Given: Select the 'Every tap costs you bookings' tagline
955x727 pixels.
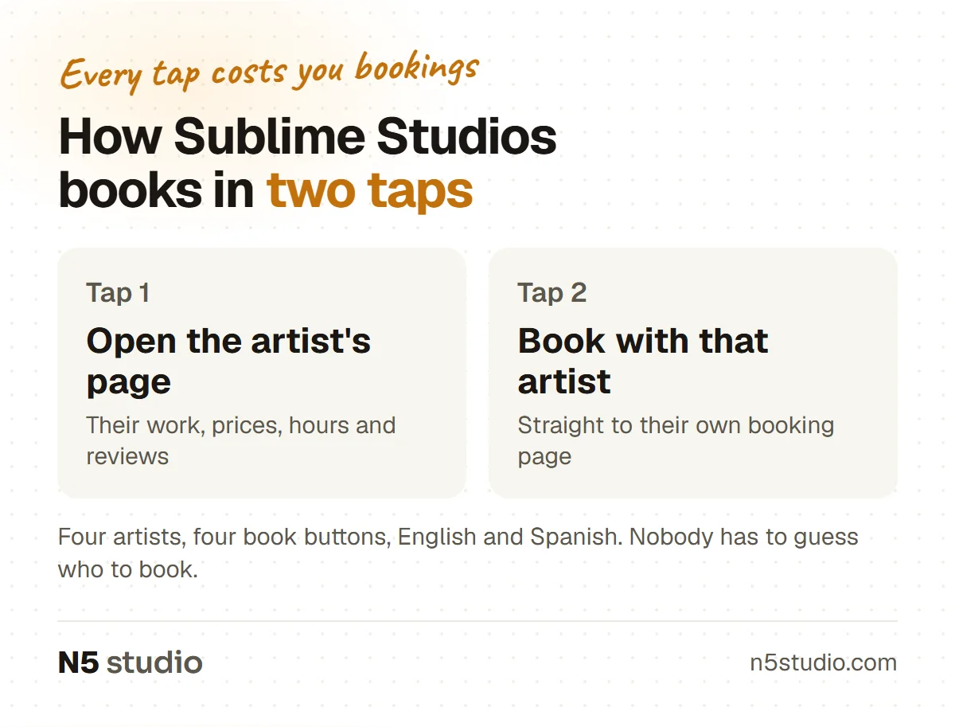Looking at the screenshot, I should point(269,72).
